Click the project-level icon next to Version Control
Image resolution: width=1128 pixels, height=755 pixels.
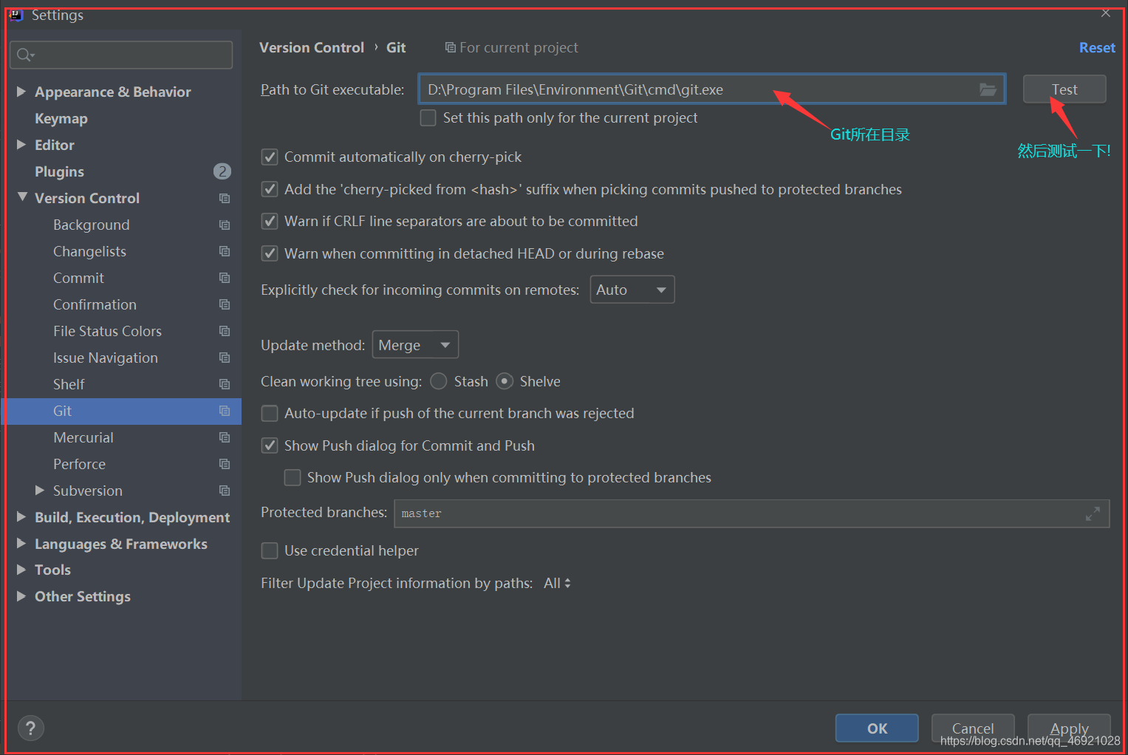(225, 198)
